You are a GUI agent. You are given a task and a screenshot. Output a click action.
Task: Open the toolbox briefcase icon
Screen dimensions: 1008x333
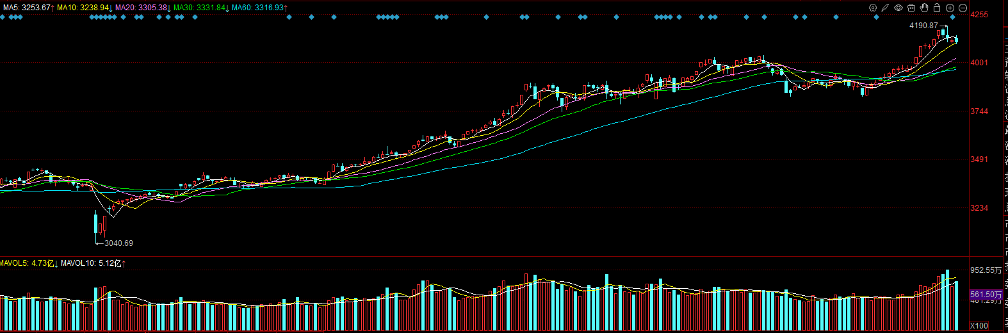coord(911,8)
